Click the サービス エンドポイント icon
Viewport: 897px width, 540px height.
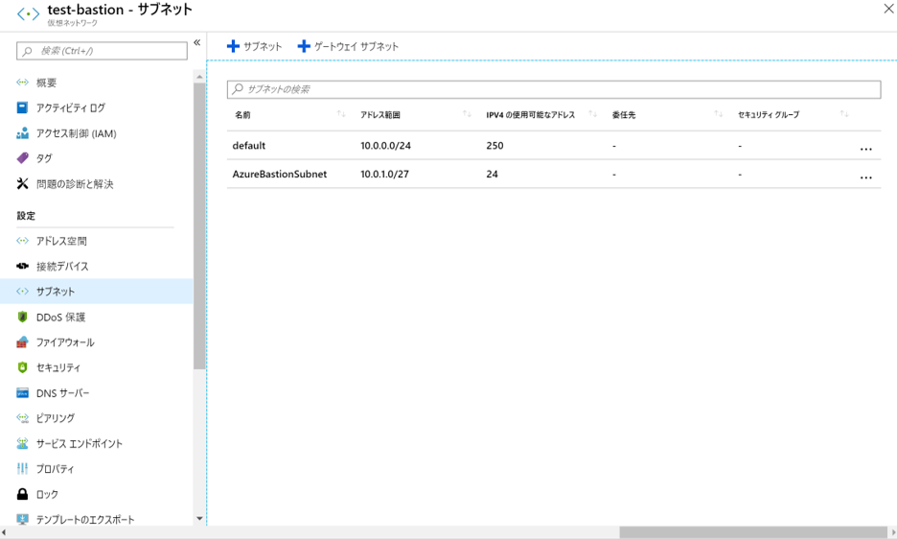click(22, 443)
